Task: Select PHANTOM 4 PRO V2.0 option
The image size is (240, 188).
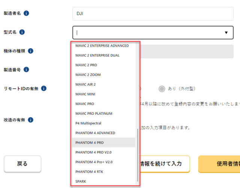Action: coord(103,152)
